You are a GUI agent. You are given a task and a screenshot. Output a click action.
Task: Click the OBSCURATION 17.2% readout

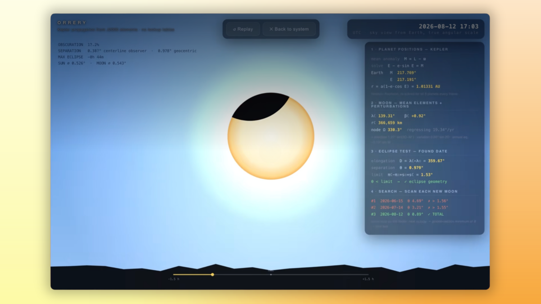click(x=78, y=45)
